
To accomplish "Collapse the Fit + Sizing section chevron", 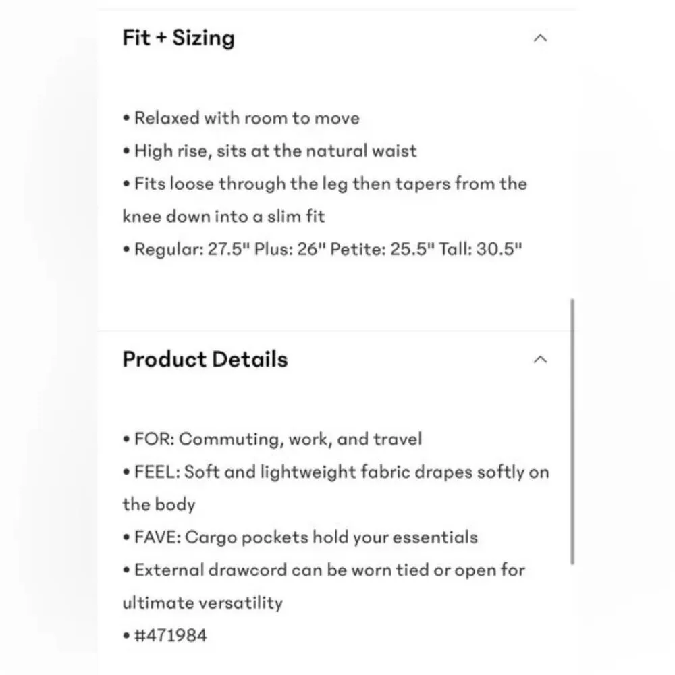I will [540, 38].
